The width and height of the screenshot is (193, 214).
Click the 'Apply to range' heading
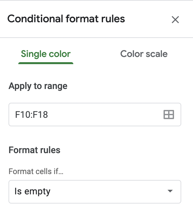tap(38, 86)
